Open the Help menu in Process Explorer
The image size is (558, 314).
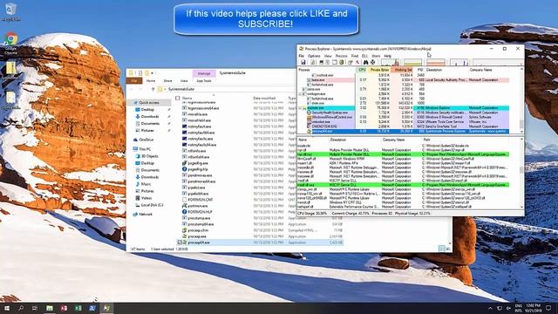point(387,56)
